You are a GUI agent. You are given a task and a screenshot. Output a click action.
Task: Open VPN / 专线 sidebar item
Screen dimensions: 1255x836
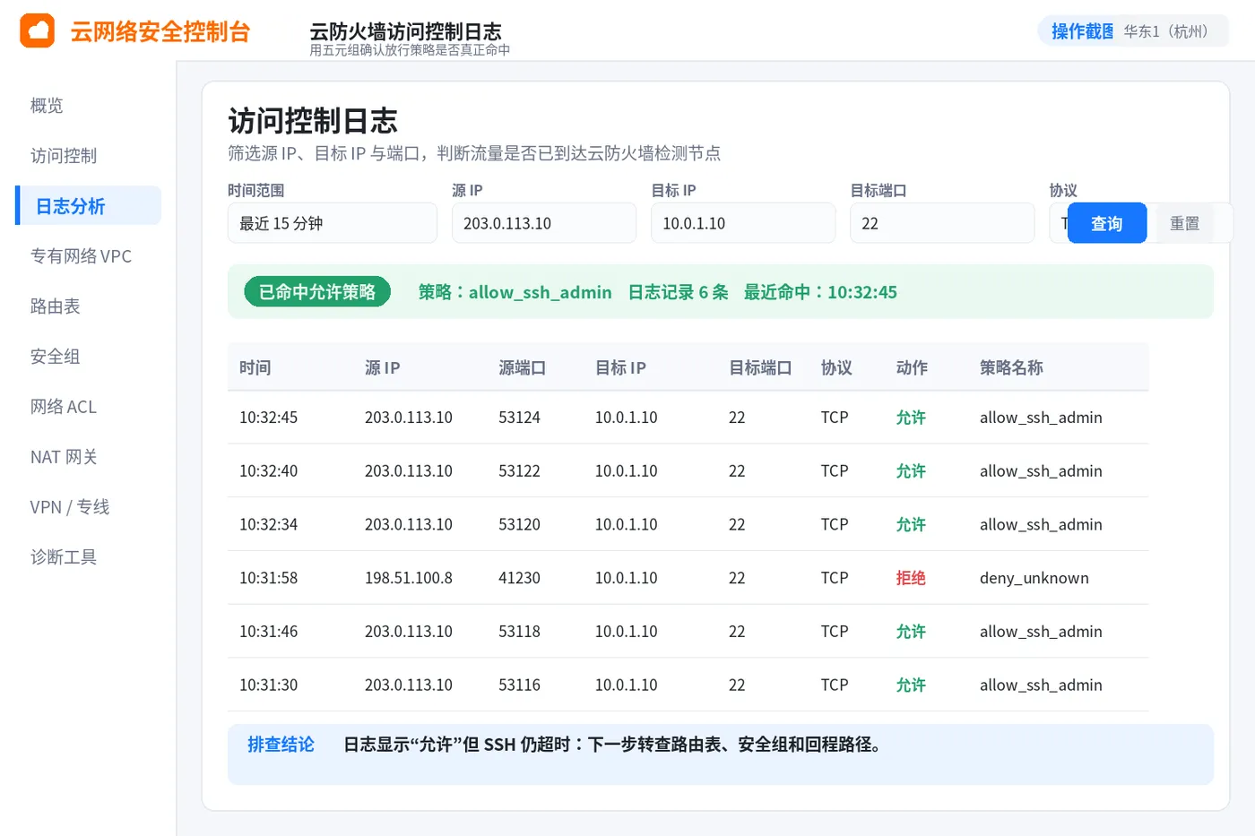coord(70,507)
